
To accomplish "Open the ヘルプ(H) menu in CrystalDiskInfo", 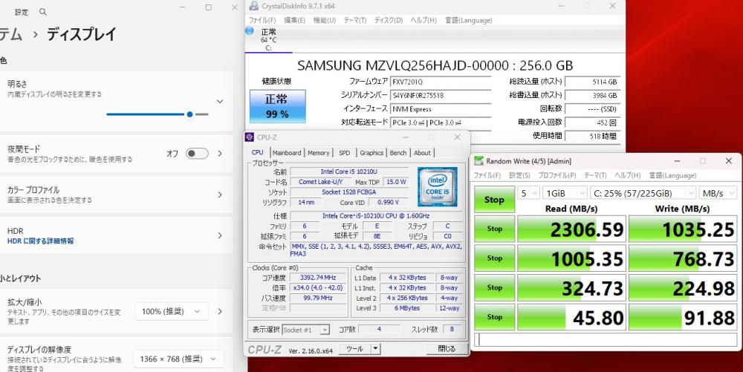I will point(424,20).
